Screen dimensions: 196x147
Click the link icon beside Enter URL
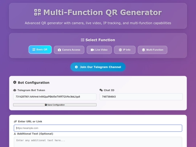click(15, 121)
